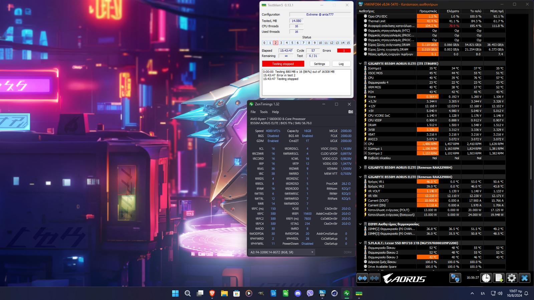Open notifications bell in taskbar

pos(526,293)
